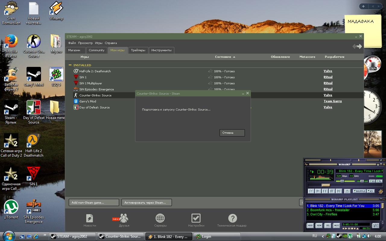Toggle the Winamp EQ window
Viewport: 386px width, 241px height.
coord(372,181)
